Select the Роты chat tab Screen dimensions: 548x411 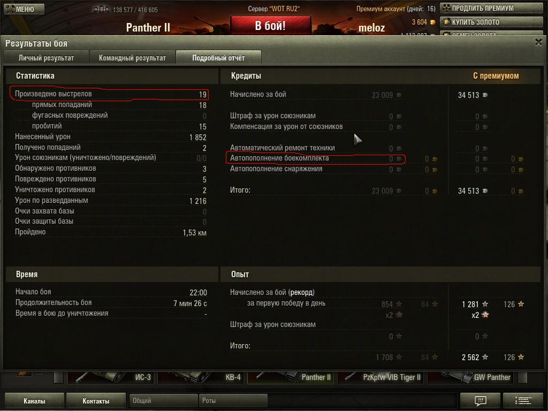pyautogui.click(x=233, y=400)
